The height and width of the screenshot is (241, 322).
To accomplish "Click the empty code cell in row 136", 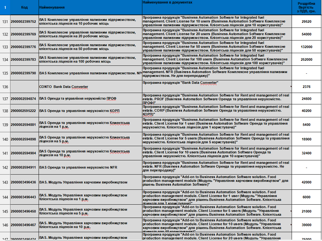I will click(24, 87).
